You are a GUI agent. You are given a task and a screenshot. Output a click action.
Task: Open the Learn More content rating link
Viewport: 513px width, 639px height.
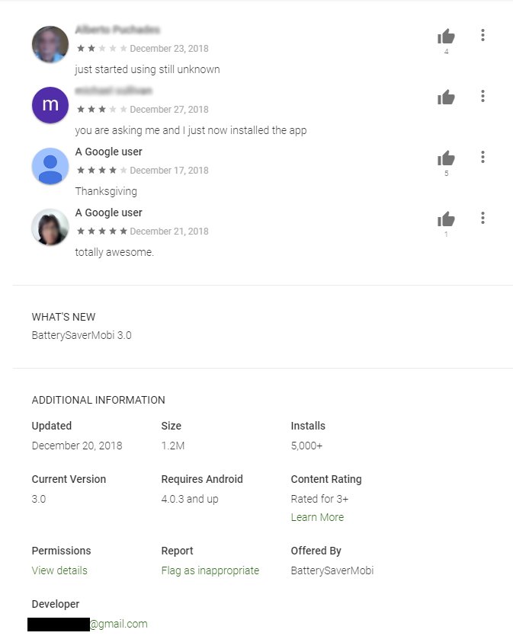(x=317, y=517)
